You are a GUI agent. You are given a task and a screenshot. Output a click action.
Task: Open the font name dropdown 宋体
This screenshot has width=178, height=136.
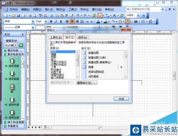33,21
